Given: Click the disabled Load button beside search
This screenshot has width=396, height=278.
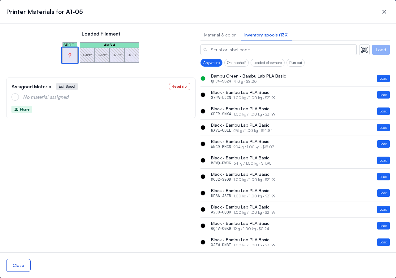Looking at the screenshot, I should [381, 50].
